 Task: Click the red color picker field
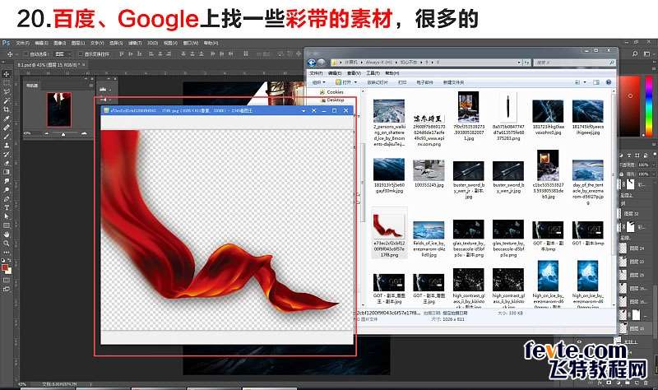pyautogui.click(x=630, y=106)
